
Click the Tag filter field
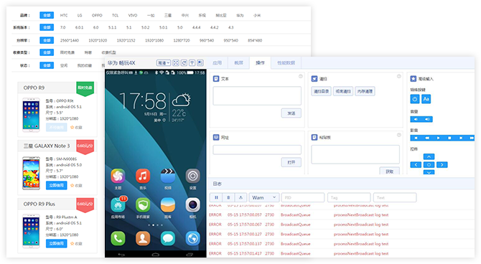point(349,197)
